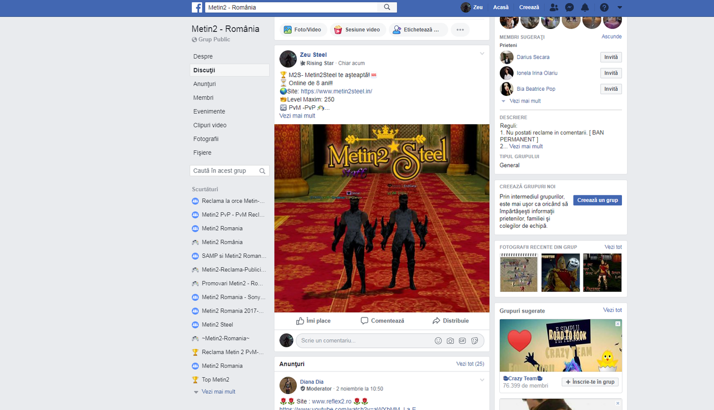This screenshot has width=714, height=410.
Task: Invite Ionela Irina Olariu to group
Action: [x=611, y=73]
